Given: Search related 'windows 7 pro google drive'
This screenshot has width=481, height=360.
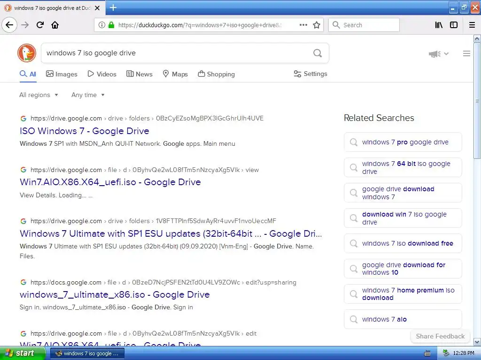Looking at the screenshot, I should coord(403,142).
